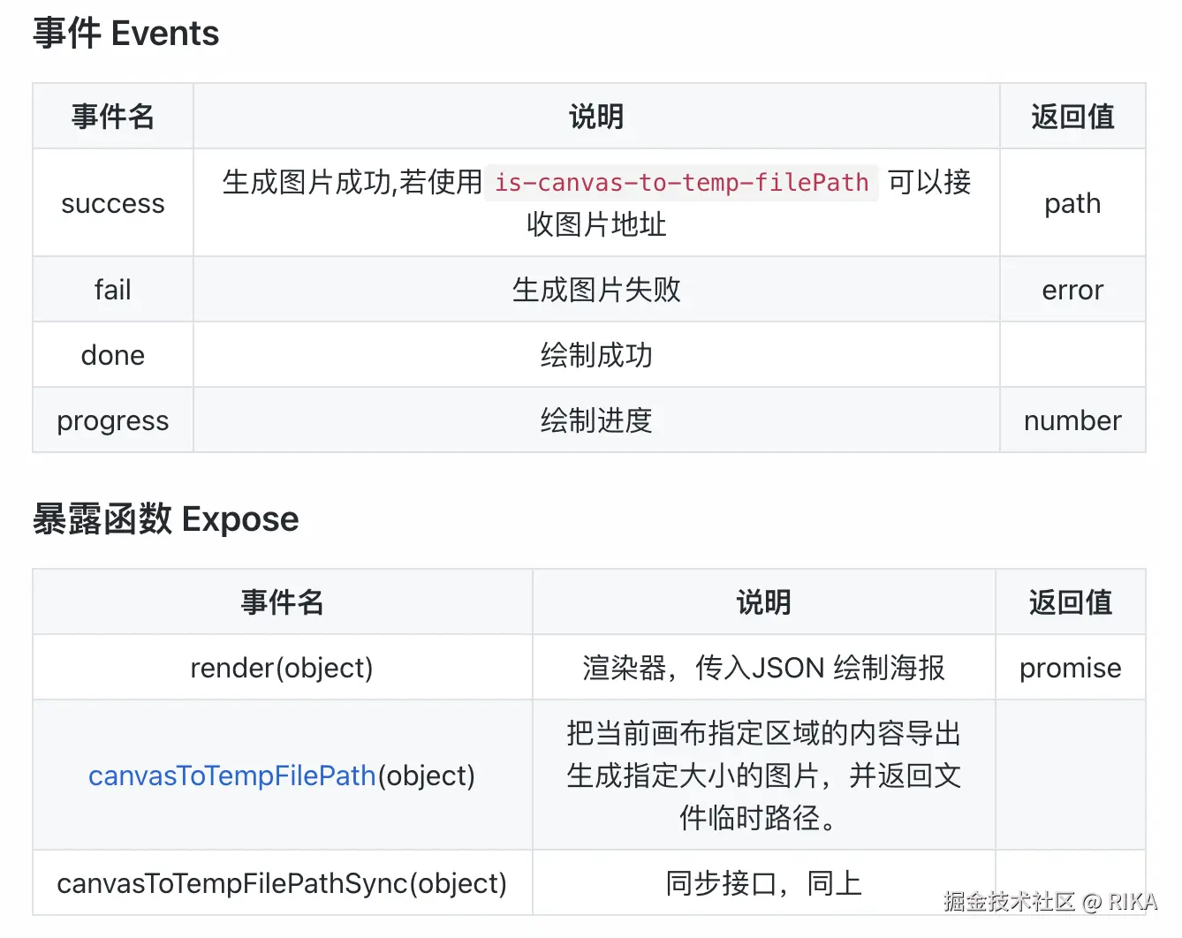Image resolution: width=1182 pixels, height=938 pixels.
Task: Click the error return value cell
Action: (x=1072, y=290)
